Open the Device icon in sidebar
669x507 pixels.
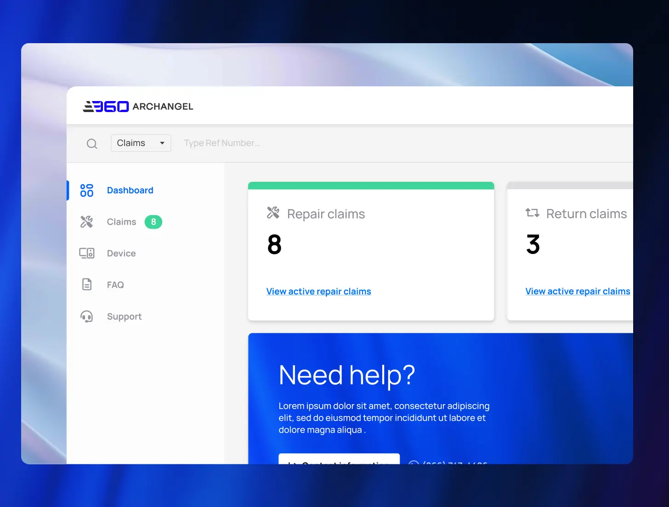[x=86, y=253]
